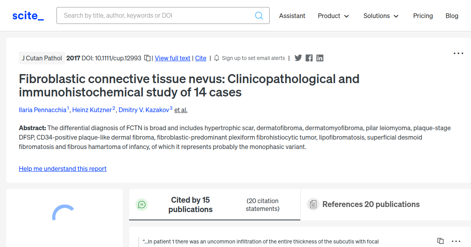Expand the Product menu
The height and width of the screenshot is (247, 471).
pos(333,16)
